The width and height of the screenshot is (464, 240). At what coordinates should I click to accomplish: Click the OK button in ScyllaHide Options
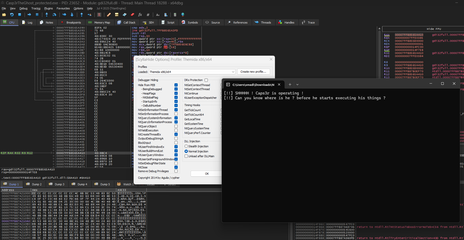tap(207, 174)
